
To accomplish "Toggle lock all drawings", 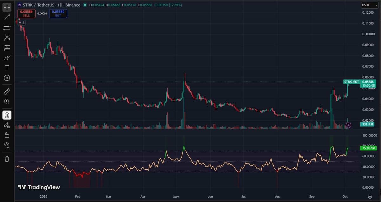I will [7, 135].
